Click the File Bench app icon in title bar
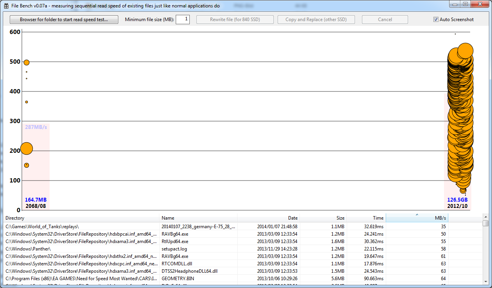Viewport: 492px width, 288px height. [x=6, y=6]
